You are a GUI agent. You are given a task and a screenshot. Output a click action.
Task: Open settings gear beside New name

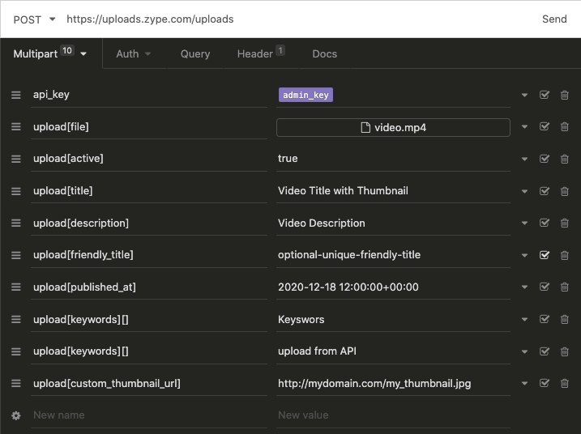point(16,415)
